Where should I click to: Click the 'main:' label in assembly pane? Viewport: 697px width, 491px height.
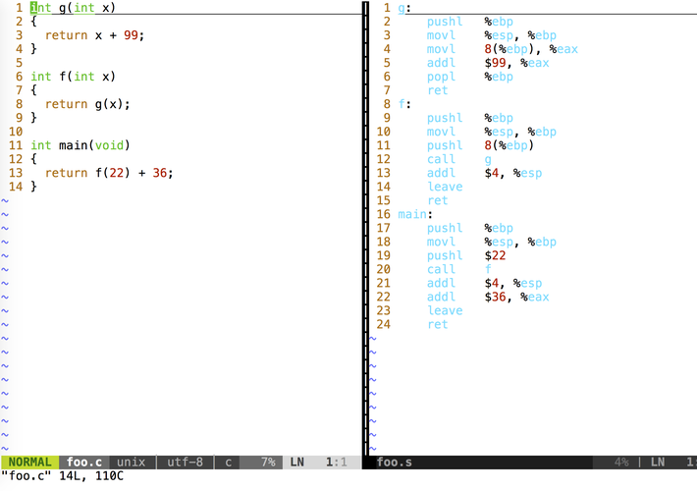(x=415, y=214)
